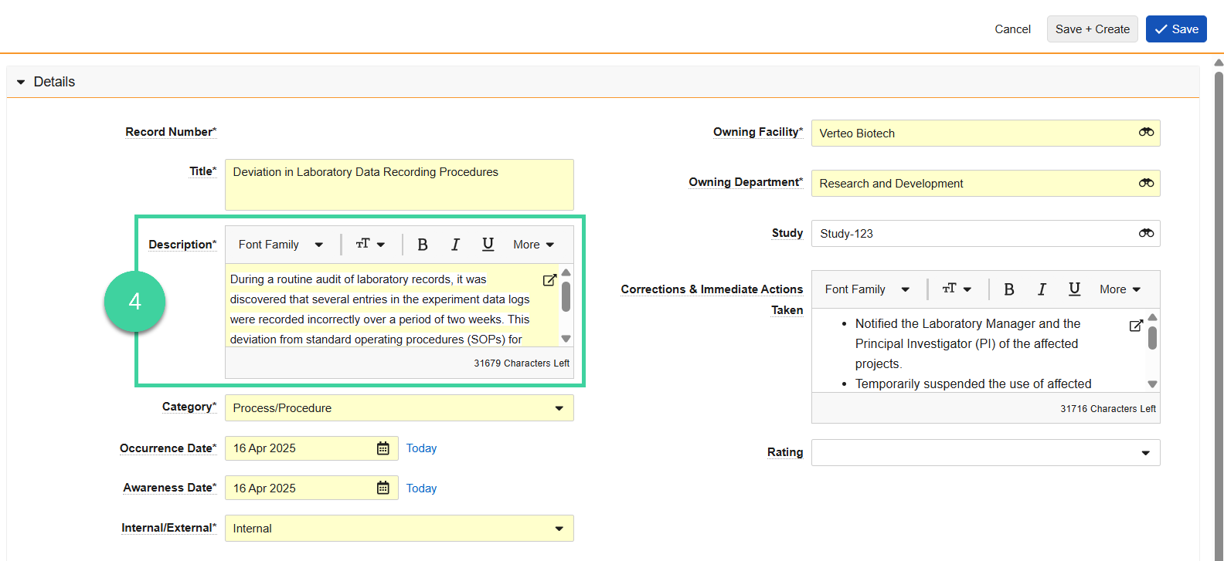Cancel the record edit
1224x561 pixels.
tap(1012, 29)
